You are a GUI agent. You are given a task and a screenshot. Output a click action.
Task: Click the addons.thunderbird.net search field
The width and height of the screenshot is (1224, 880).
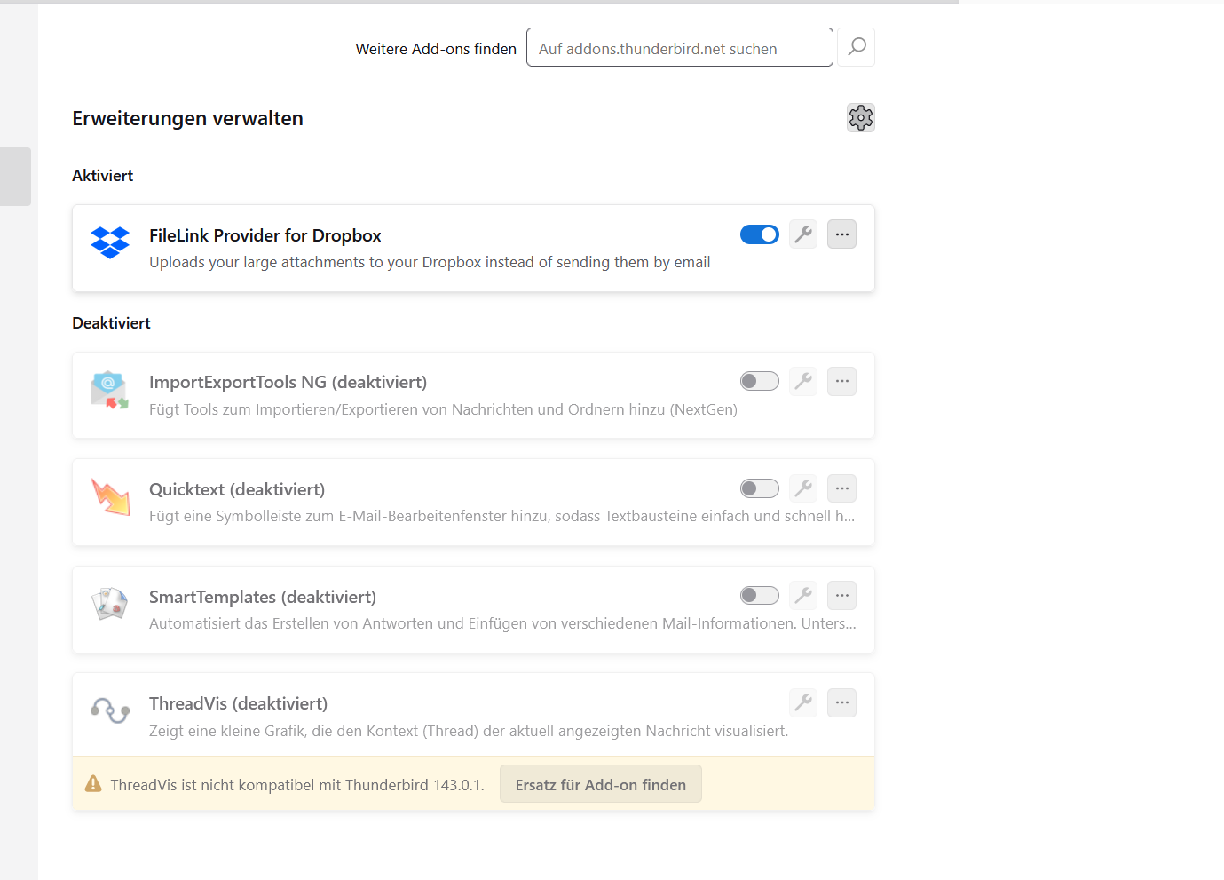[x=679, y=48]
